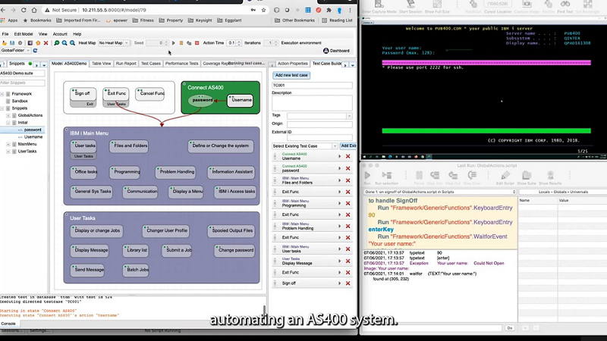Click the save disk icon in toolbar
This screenshot has width=607, height=341.
(x=12, y=43)
